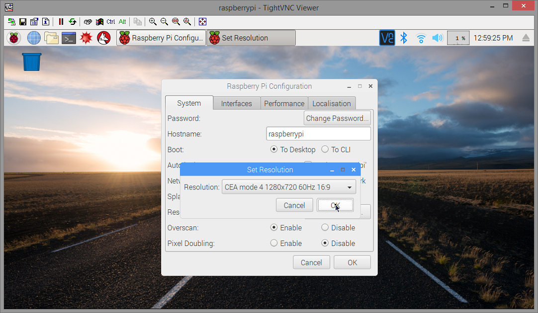This screenshot has height=313, width=538.
Task: Click Cancel in Raspberry Pi Configuration window
Action: (x=312, y=263)
